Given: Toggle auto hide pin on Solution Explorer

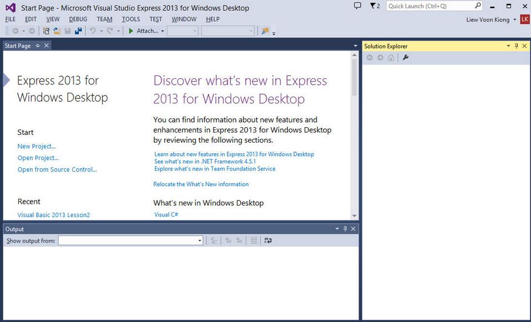Looking at the screenshot, I should coord(517,46).
